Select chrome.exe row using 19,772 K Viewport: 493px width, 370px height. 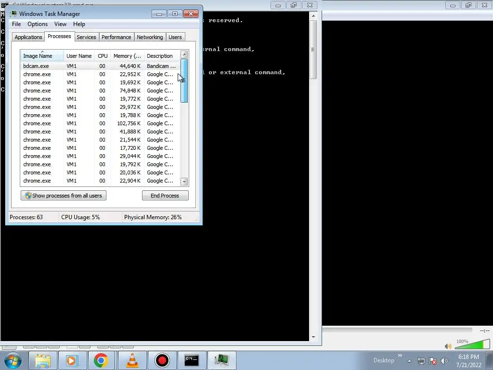(x=100, y=99)
